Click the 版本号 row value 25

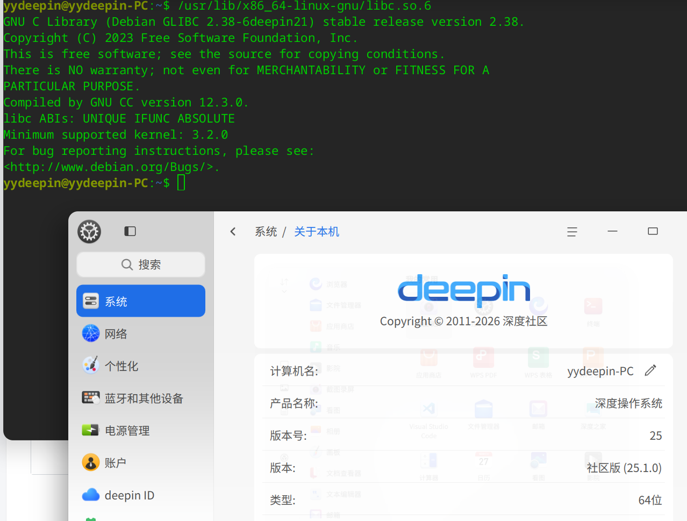[656, 436]
